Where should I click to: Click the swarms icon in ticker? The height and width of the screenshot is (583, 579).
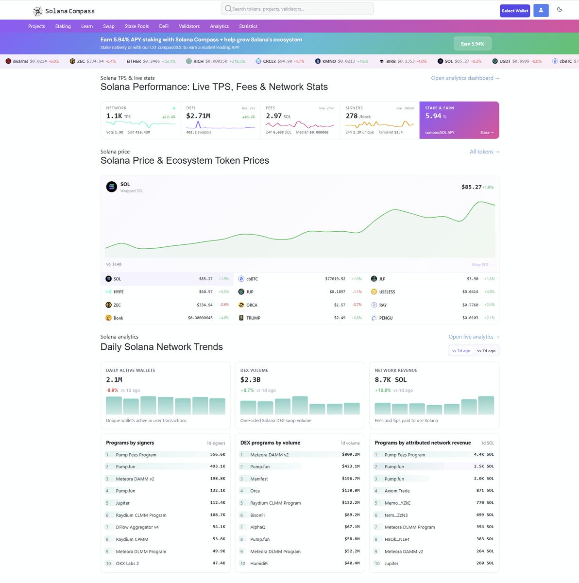coord(8,61)
